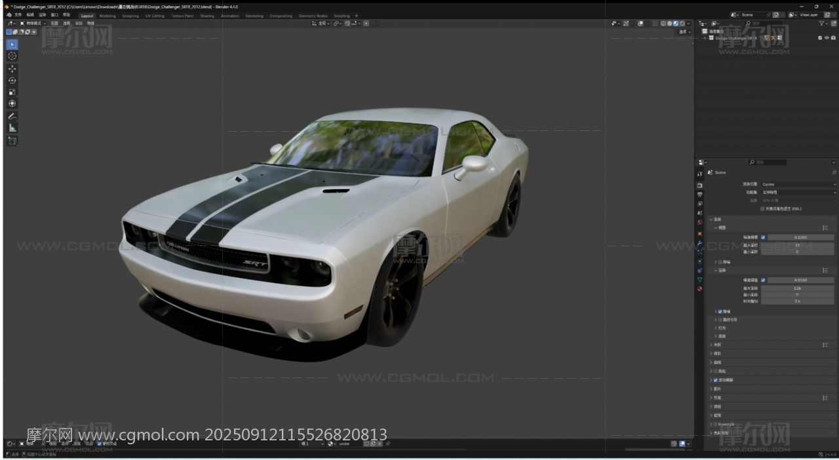Toggle Dodge Challenger collection viewport visibility eye
This screenshot has width=839, height=460.
[827, 38]
